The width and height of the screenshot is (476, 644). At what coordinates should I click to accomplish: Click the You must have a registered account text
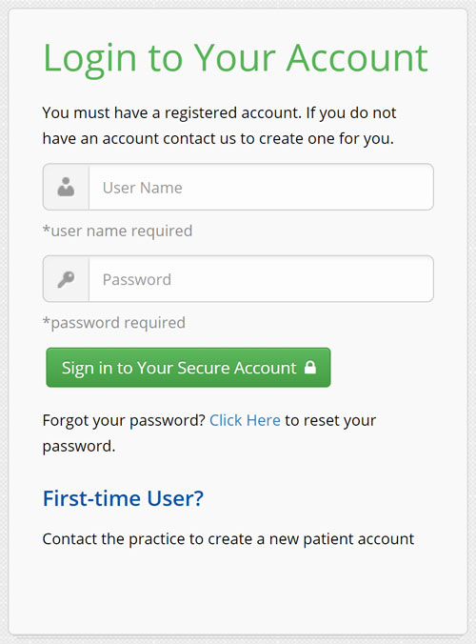171,113
